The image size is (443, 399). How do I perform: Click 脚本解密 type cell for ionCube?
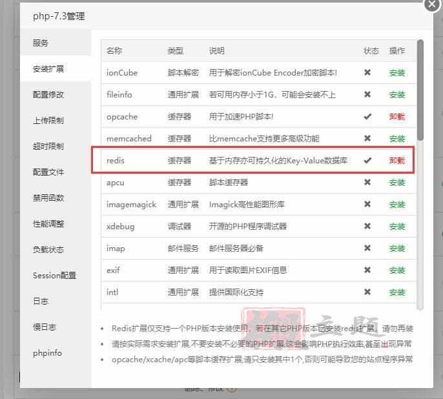tap(183, 73)
